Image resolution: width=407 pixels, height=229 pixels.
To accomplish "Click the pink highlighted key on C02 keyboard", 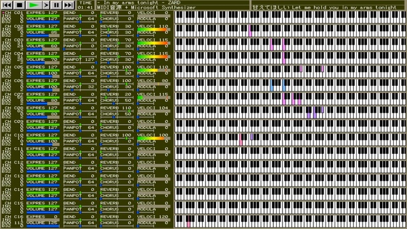I will pyautogui.click(x=250, y=31).
